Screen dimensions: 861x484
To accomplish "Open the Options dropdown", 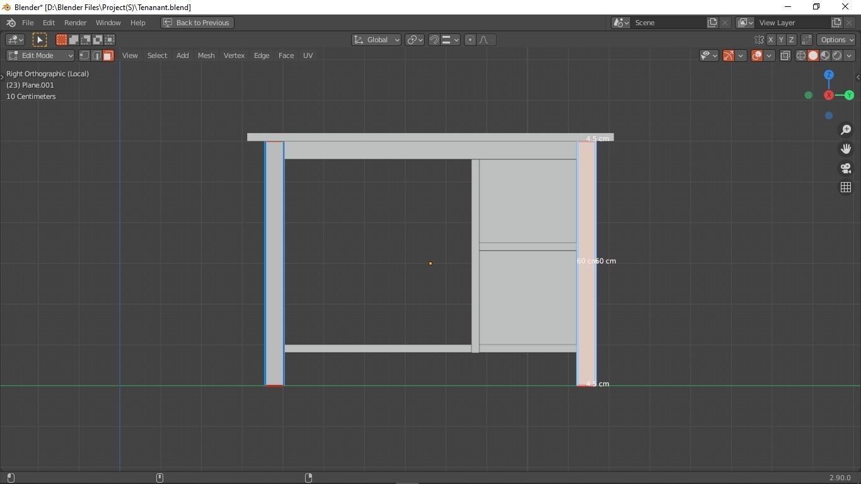I will 836,40.
